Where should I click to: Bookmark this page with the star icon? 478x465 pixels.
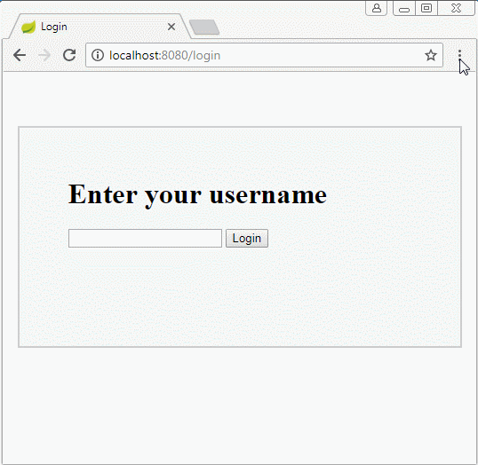(430, 55)
